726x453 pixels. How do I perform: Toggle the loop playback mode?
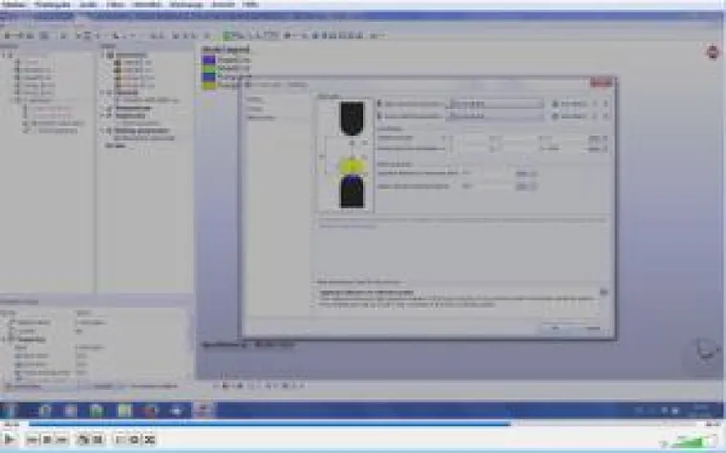[x=134, y=441]
